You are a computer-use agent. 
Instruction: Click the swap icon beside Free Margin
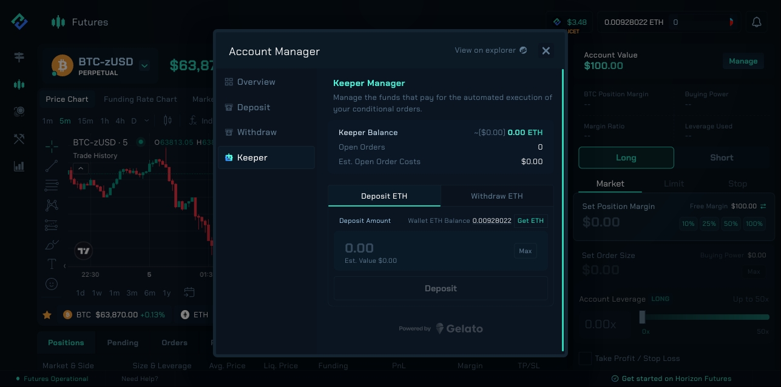(x=763, y=207)
